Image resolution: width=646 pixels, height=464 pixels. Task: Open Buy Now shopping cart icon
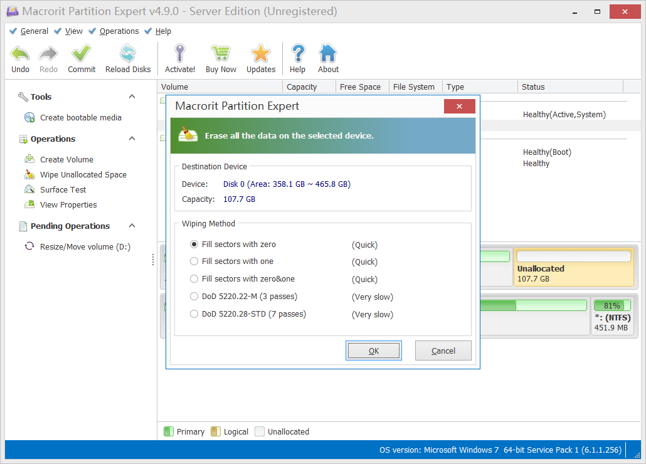[x=221, y=53]
